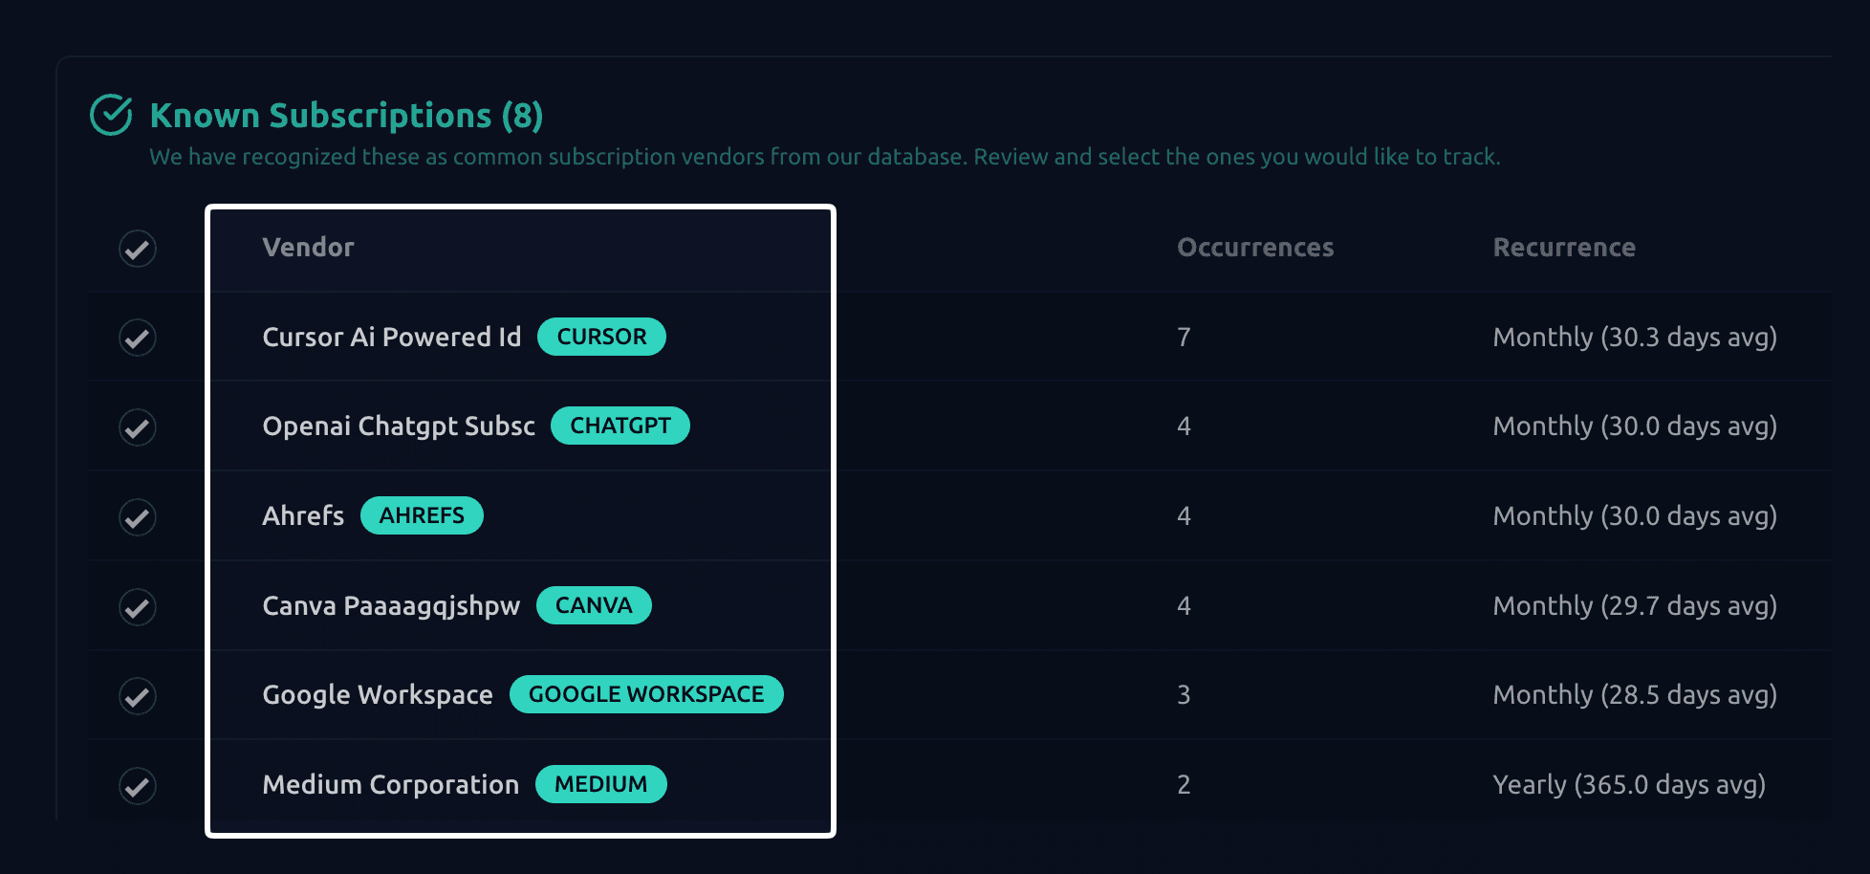Click the occurrences value 3 for Google Workspace
The image size is (1870, 874).
click(1184, 694)
